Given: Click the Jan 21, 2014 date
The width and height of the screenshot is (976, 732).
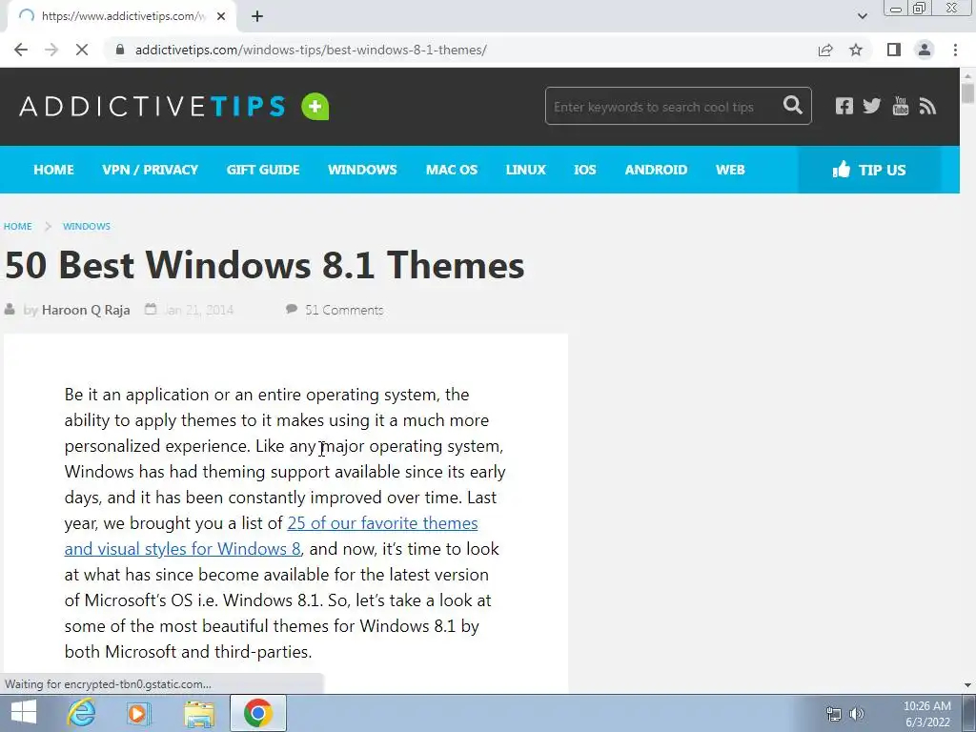Looking at the screenshot, I should click(198, 310).
